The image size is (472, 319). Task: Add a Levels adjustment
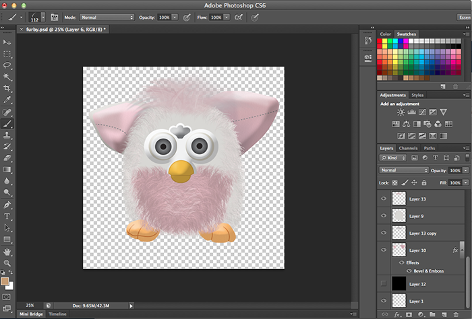point(411,112)
